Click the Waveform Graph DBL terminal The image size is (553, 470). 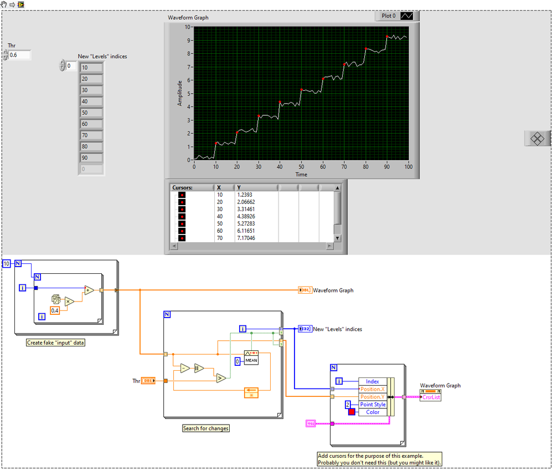click(x=305, y=290)
